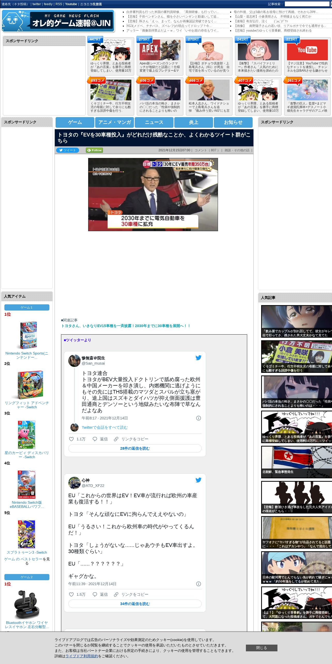The height and width of the screenshot is (664, 332).
Task: Open the 606コメ パパ活 article thumbnail
Action: click(x=160, y=90)
